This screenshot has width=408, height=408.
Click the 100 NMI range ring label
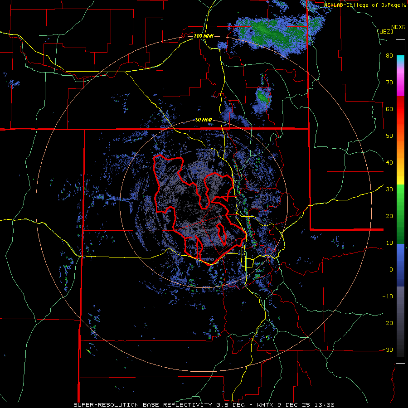tap(204, 36)
